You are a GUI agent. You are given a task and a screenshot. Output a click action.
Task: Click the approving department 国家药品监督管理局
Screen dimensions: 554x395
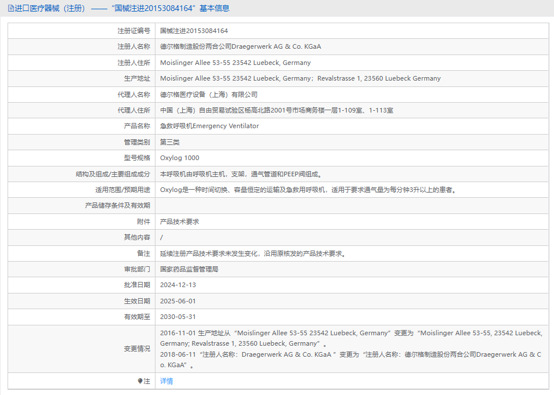[189, 269]
